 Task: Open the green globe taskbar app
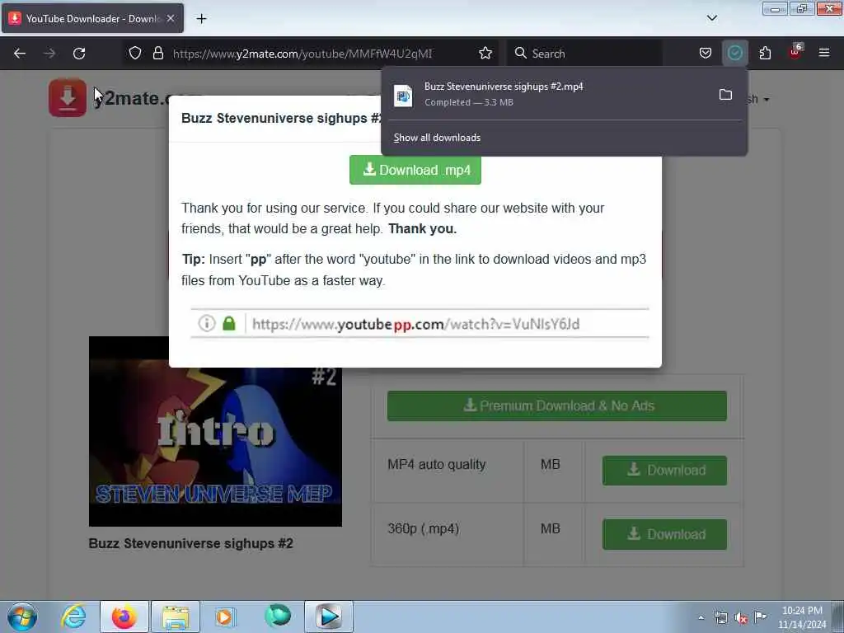[278, 616]
